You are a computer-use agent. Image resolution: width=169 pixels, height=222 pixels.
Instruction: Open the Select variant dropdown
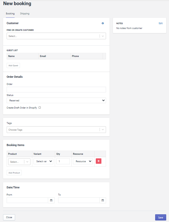[x=43, y=161]
